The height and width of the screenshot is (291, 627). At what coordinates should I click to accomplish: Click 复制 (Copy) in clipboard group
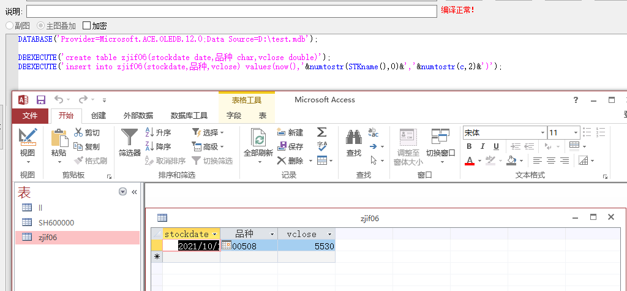tap(87, 146)
